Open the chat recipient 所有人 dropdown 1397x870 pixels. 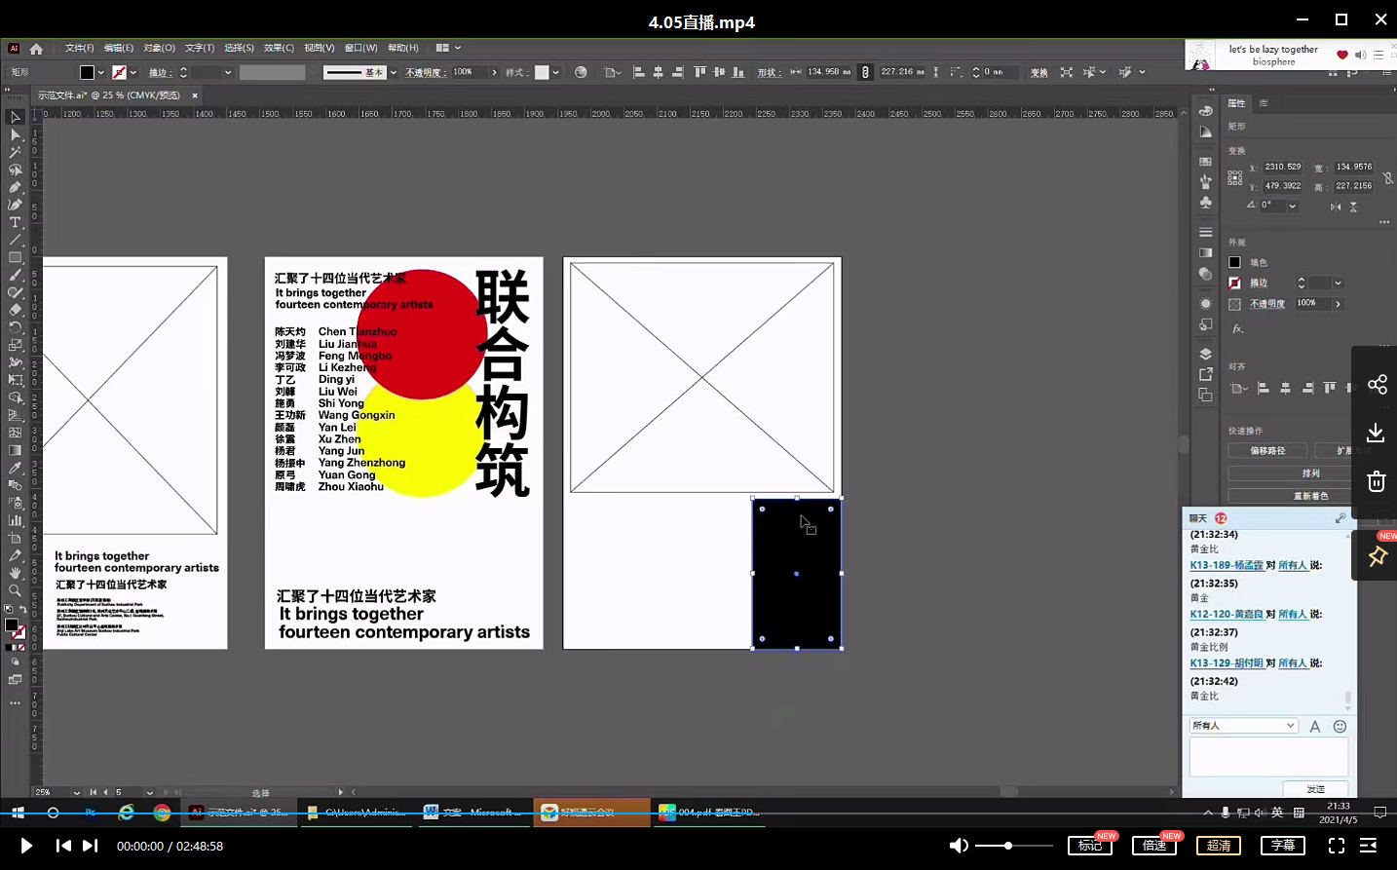click(x=1244, y=726)
